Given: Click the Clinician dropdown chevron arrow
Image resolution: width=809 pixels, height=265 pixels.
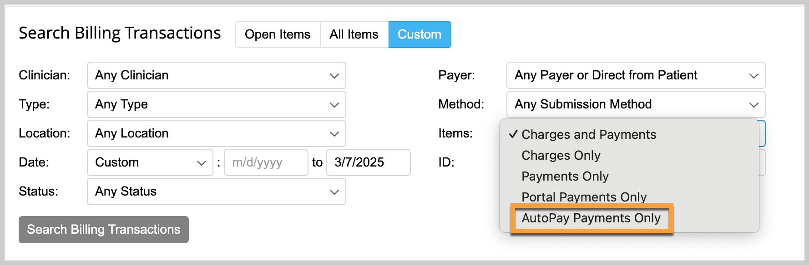Looking at the screenshot, I should [x=334, y=76].
